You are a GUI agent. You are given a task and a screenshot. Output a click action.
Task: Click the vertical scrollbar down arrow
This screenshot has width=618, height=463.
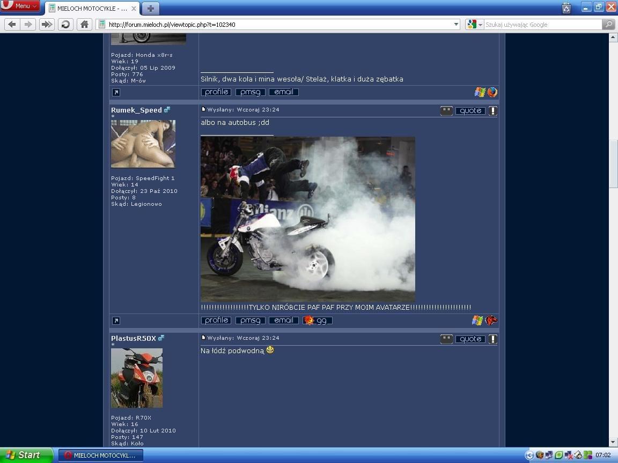point(613,442)
